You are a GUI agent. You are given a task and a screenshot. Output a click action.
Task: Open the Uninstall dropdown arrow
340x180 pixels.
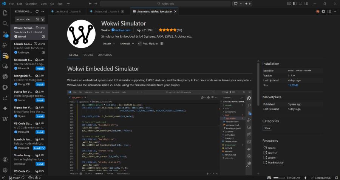(133, 44)
